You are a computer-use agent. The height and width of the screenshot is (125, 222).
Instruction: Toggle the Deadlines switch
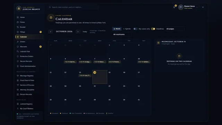(153, 29)
